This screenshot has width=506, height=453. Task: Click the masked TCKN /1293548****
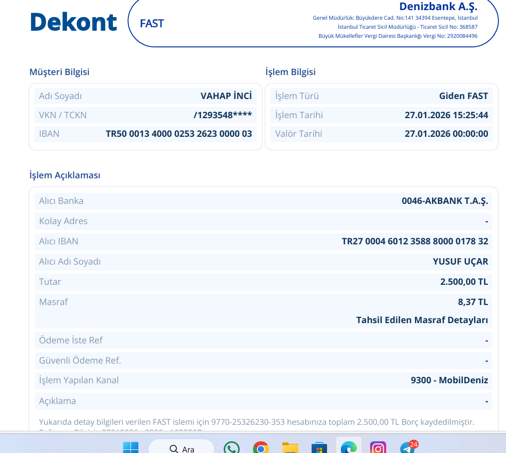click(223, 115)
